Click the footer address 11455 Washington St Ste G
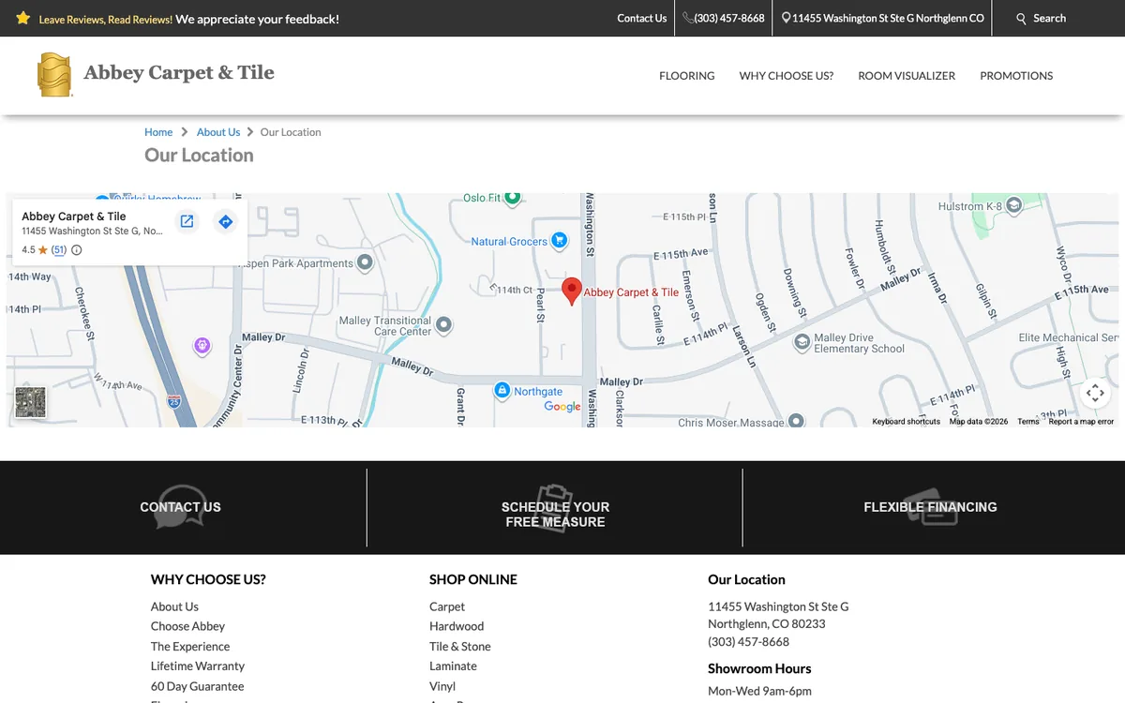The image size is (1125, 703). [778, 606]
